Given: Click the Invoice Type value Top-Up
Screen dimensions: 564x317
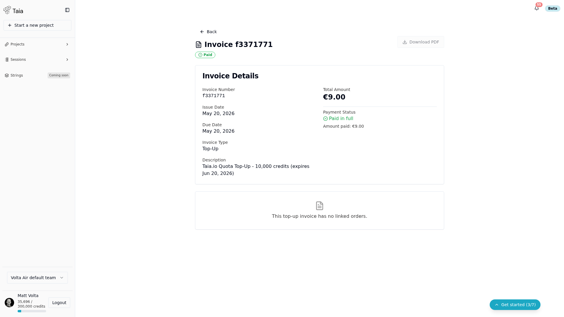Looking at the screenshot, I should tap(210, 149).
